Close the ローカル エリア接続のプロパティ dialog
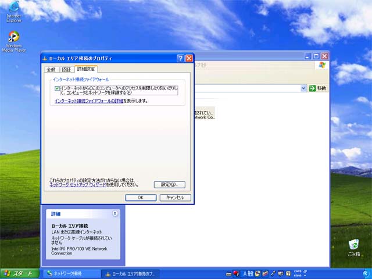 189,58
